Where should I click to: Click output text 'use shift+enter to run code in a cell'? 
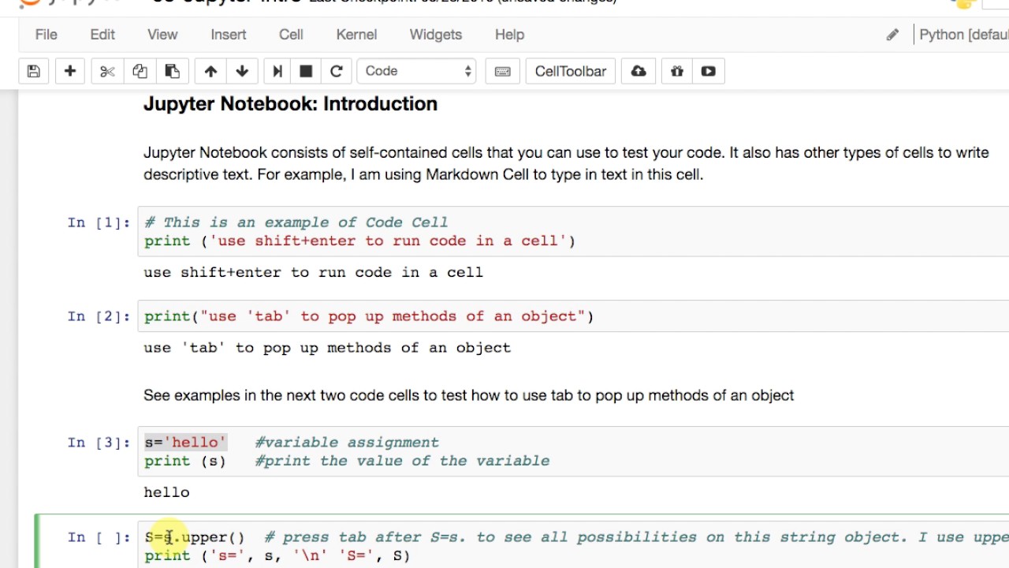tap(313, 272)
